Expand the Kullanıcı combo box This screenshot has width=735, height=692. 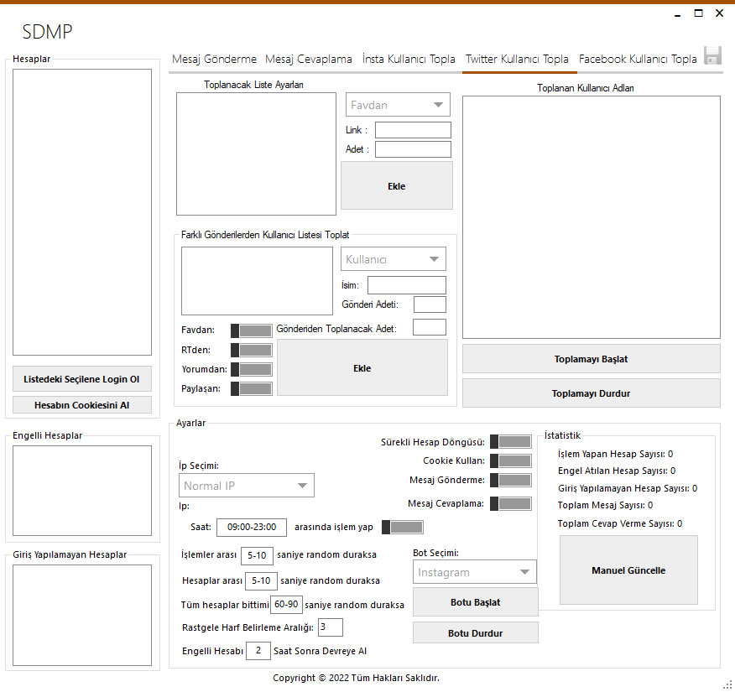point(394,258)
